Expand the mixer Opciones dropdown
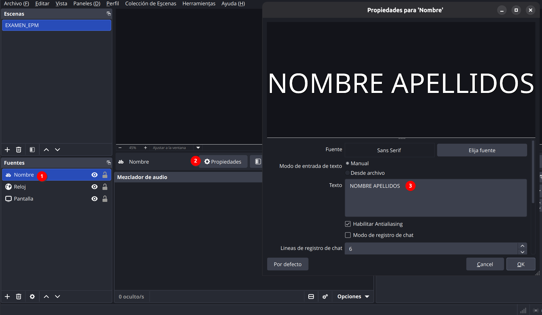Image resolution: width=542 pixels, height=315 pixels. (x=353, y=296)
